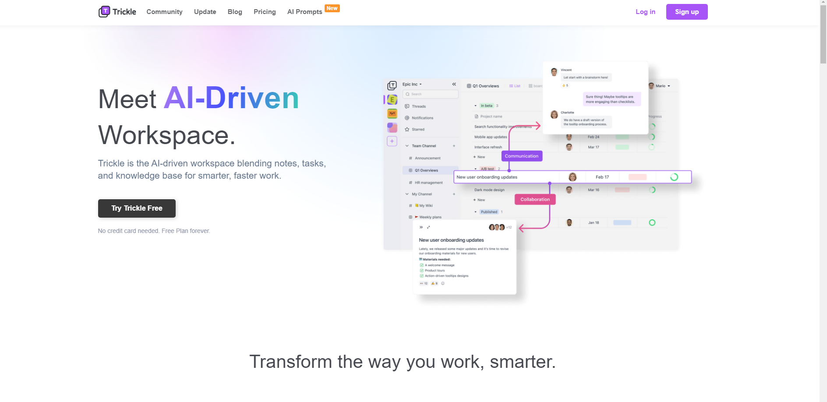Open AI Prompts in the navbar
Viewport: 827px width, 402px height.
(x=304, y=12)
